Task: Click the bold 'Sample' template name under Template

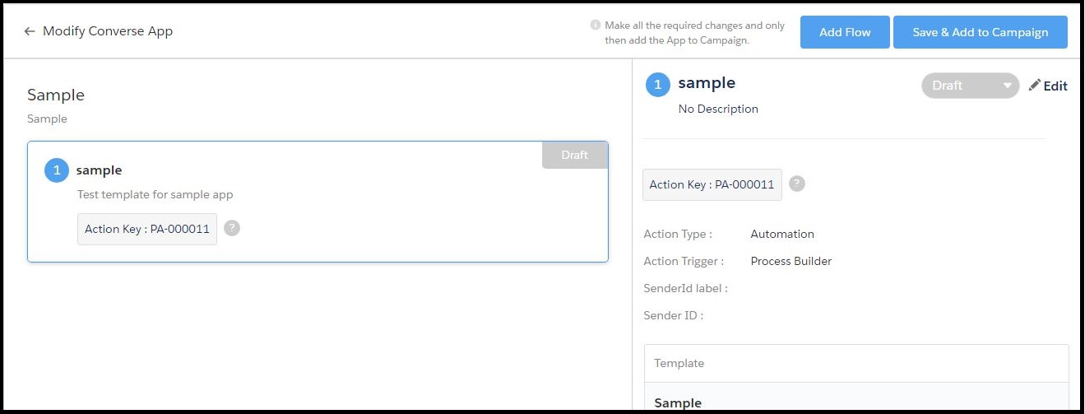Action: 678,403
